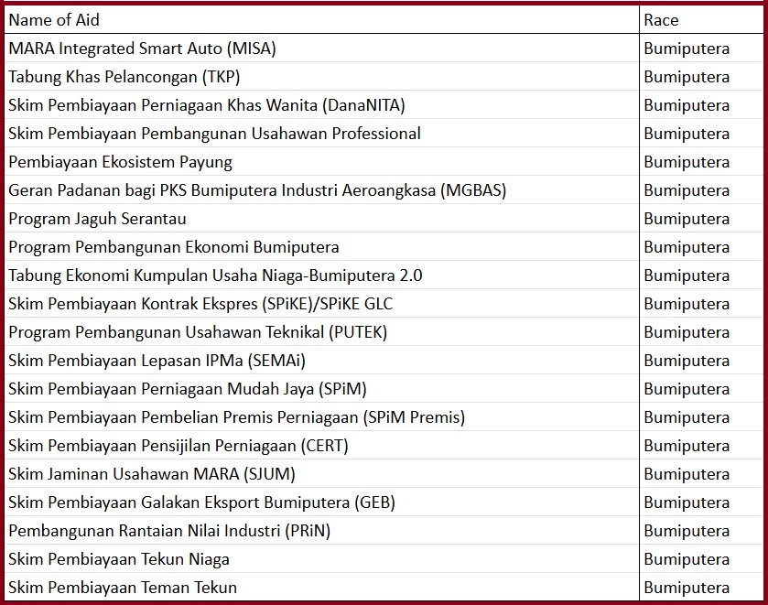
Task: Click the SPiM Premis financing cell
Action: click(236, 417)
